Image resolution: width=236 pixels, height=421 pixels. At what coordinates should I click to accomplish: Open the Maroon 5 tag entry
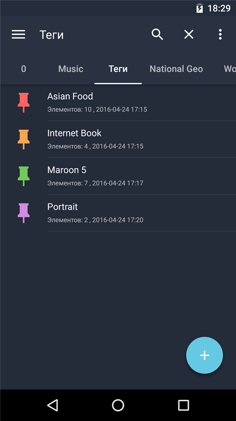(118, 176)
